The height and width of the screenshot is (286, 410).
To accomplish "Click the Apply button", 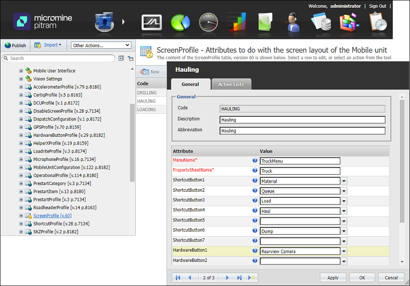I will tap(333, 277).
